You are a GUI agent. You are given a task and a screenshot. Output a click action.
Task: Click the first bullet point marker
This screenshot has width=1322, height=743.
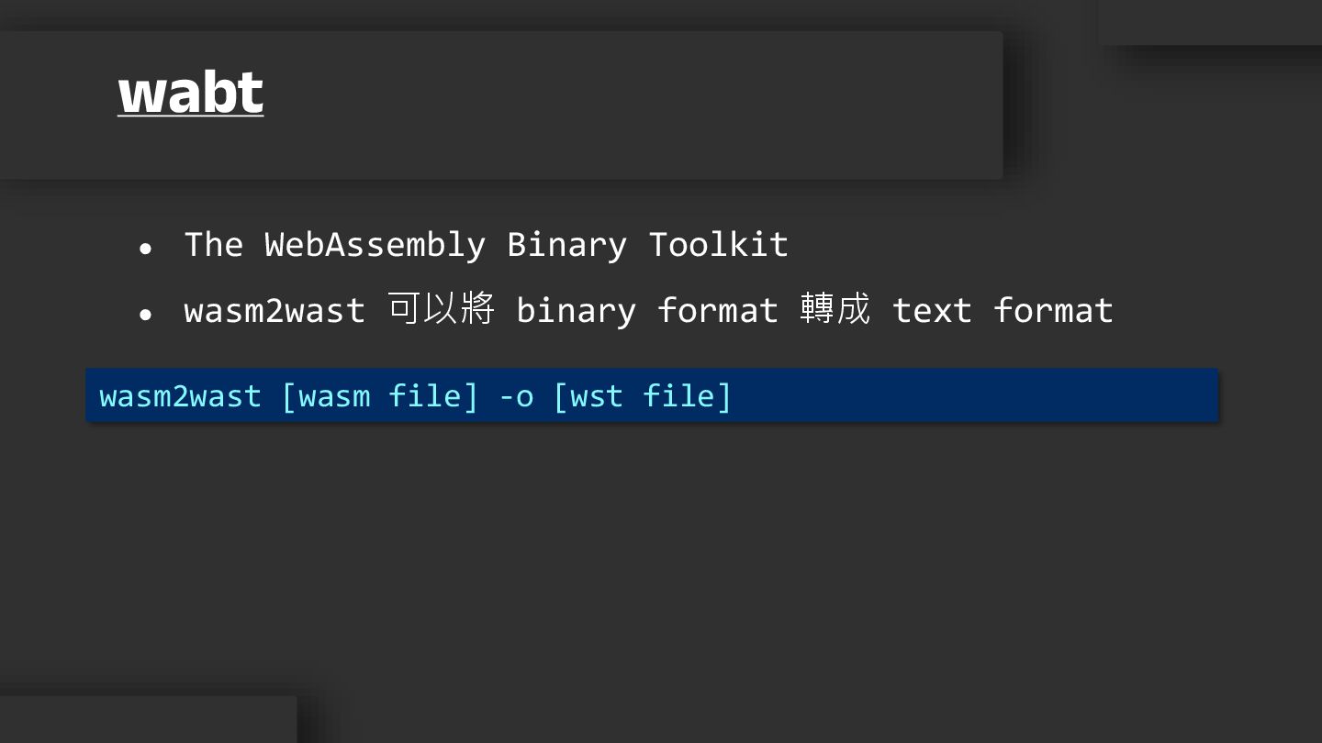coord(145,248)
